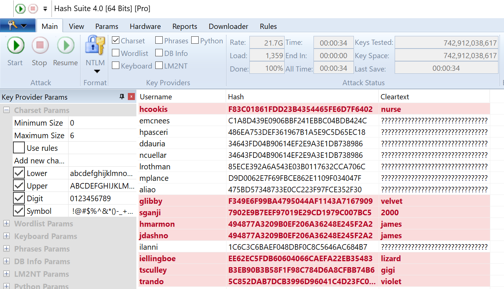Image resolution: width=504 pixels, height=289 pixels.
Task: Expand the Keyboard Params section
Action: (7, 236)
